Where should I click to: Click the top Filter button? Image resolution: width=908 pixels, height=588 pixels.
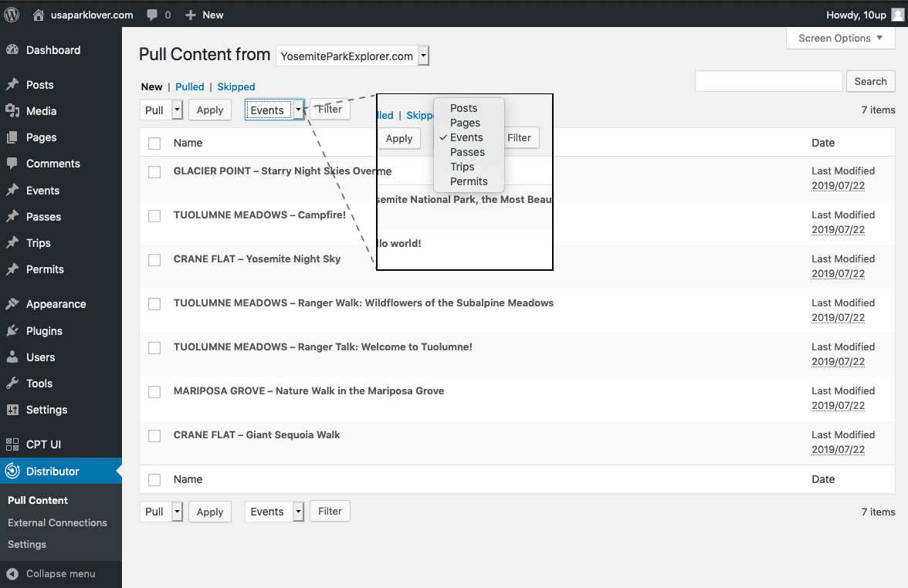pyautogui.click(x=330, y=110)
